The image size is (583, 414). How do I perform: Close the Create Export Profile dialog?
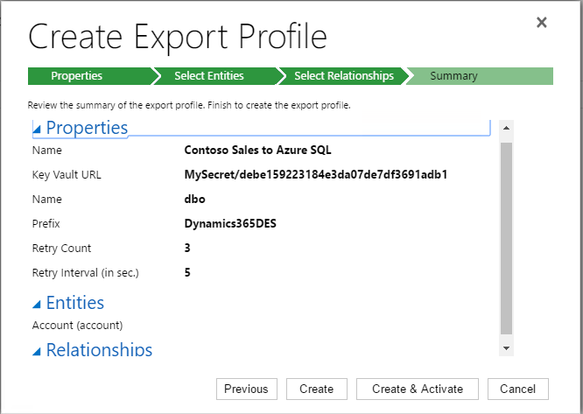click(542, 23)
